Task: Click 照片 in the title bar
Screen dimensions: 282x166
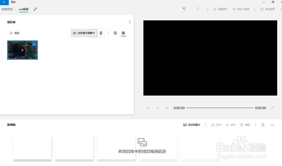Action: (x=13, y=2)
